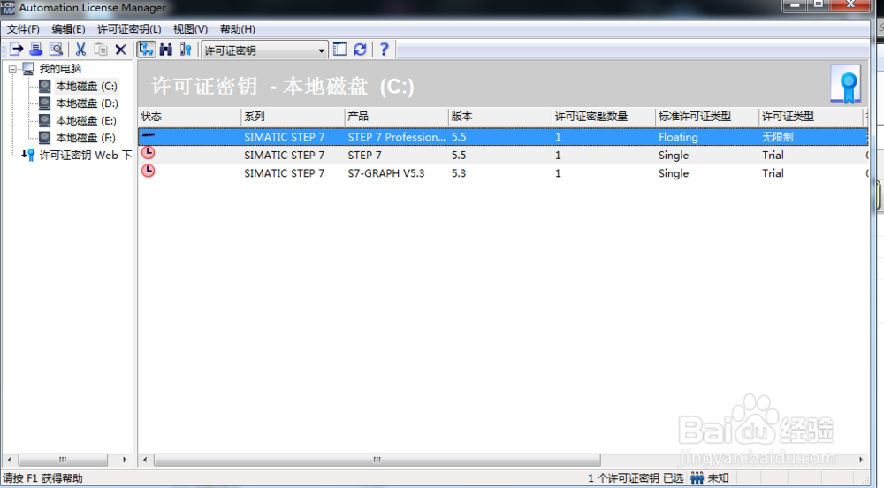Click the right arrow of the list pane scrollbar
884x488 pixels.
point(861,460)
